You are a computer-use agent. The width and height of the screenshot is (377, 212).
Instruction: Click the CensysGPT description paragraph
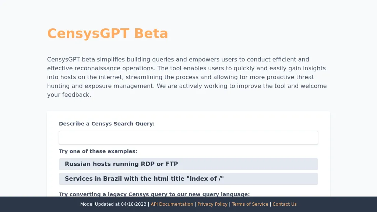click(187, 77)
